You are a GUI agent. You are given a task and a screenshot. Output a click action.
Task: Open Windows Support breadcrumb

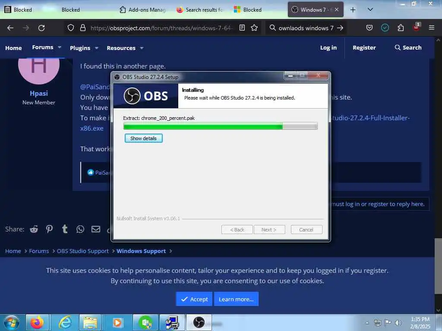[x=141, y=251]
